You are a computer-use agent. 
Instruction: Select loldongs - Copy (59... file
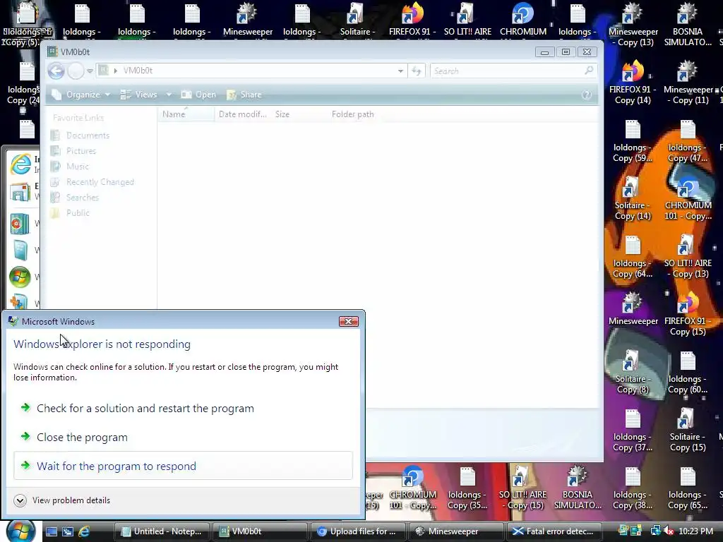tap(633, 141)
